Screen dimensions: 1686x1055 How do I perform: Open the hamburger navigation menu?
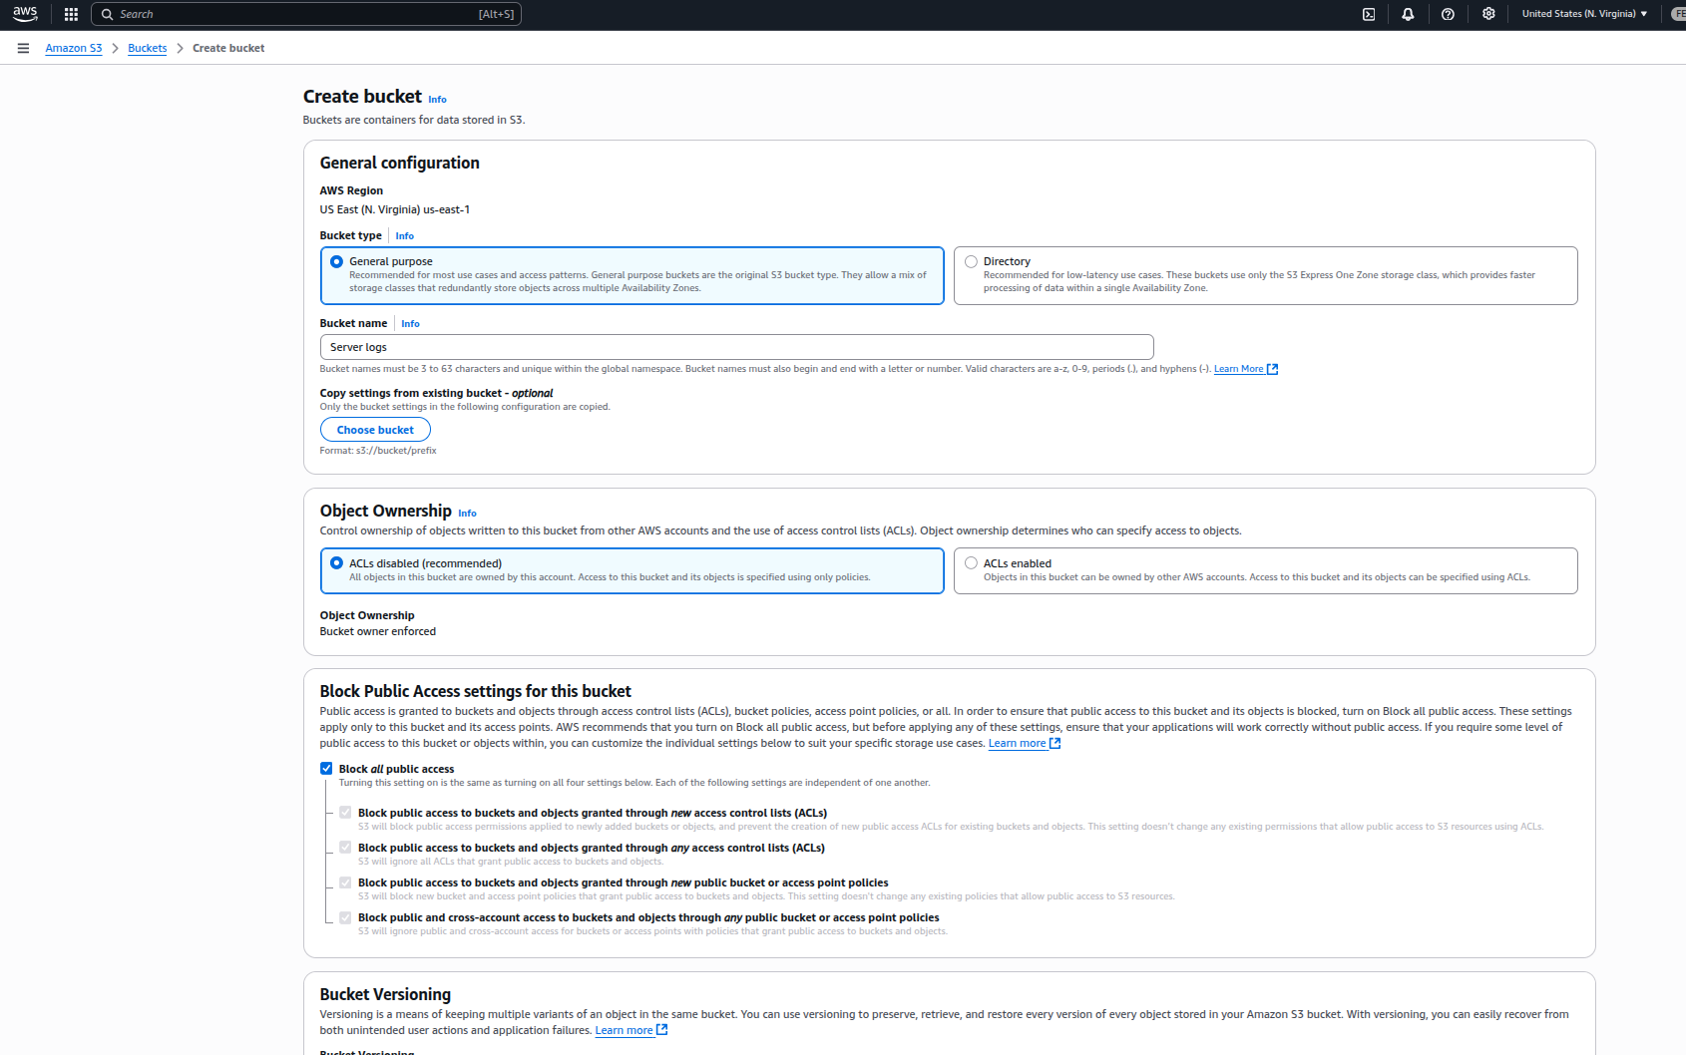coord(23,48)
